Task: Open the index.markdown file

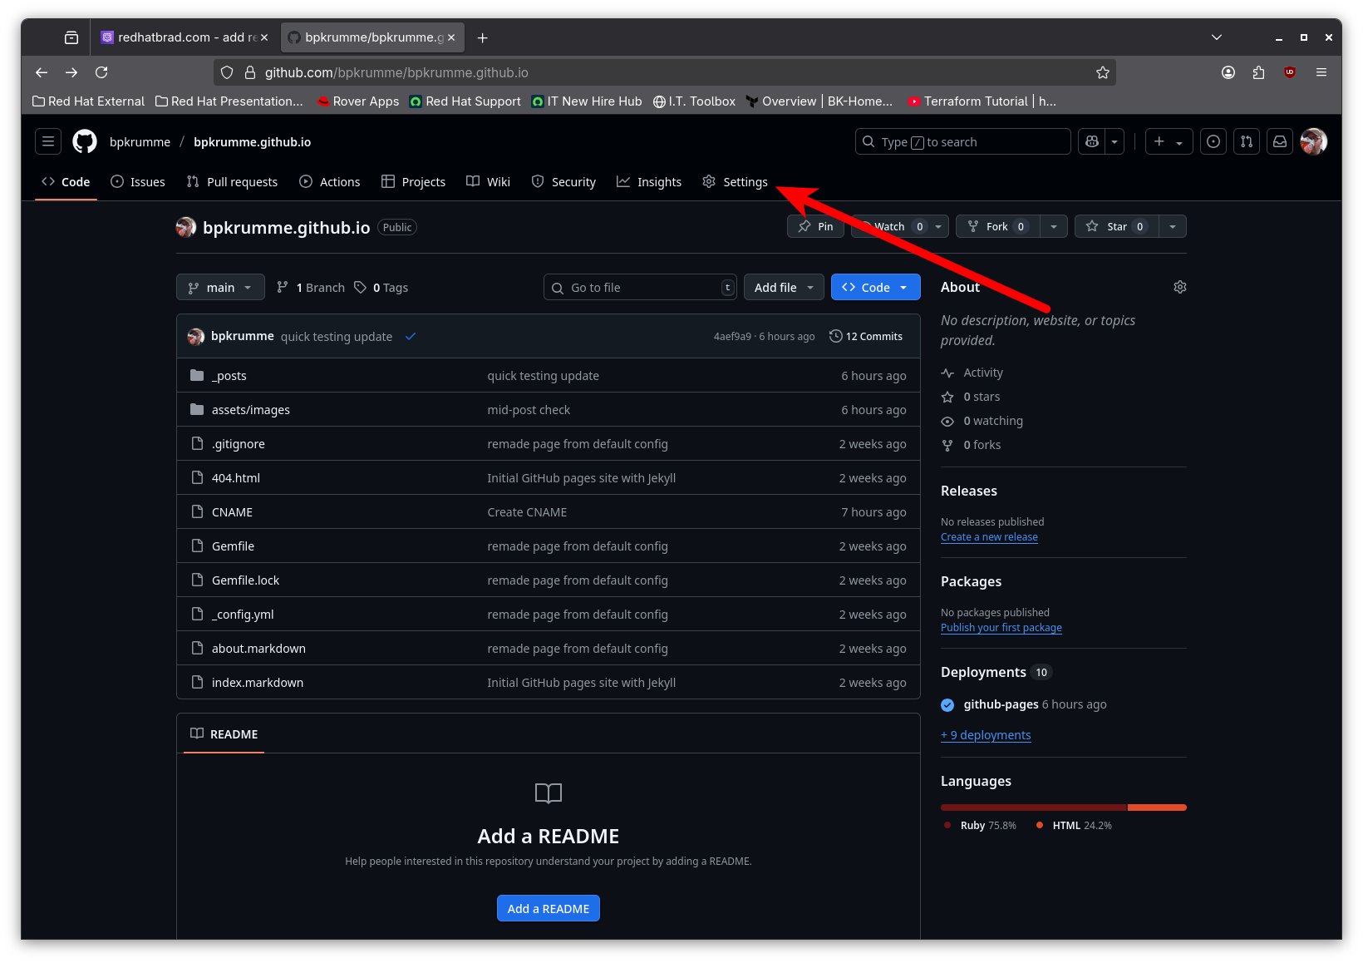Action: 258,683
